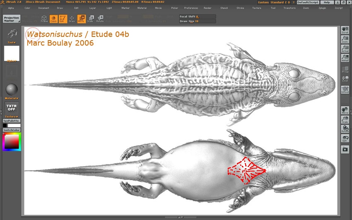Toggle the Move mode in the top toolbar
Screen dimensions: 352x220
pos(81,19)
